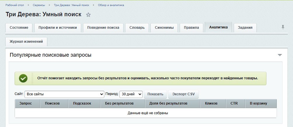Click the green report description notice text
293x127 pixels.
point(148,78)
